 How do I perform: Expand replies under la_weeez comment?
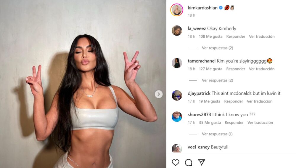(x=218, y=48)
